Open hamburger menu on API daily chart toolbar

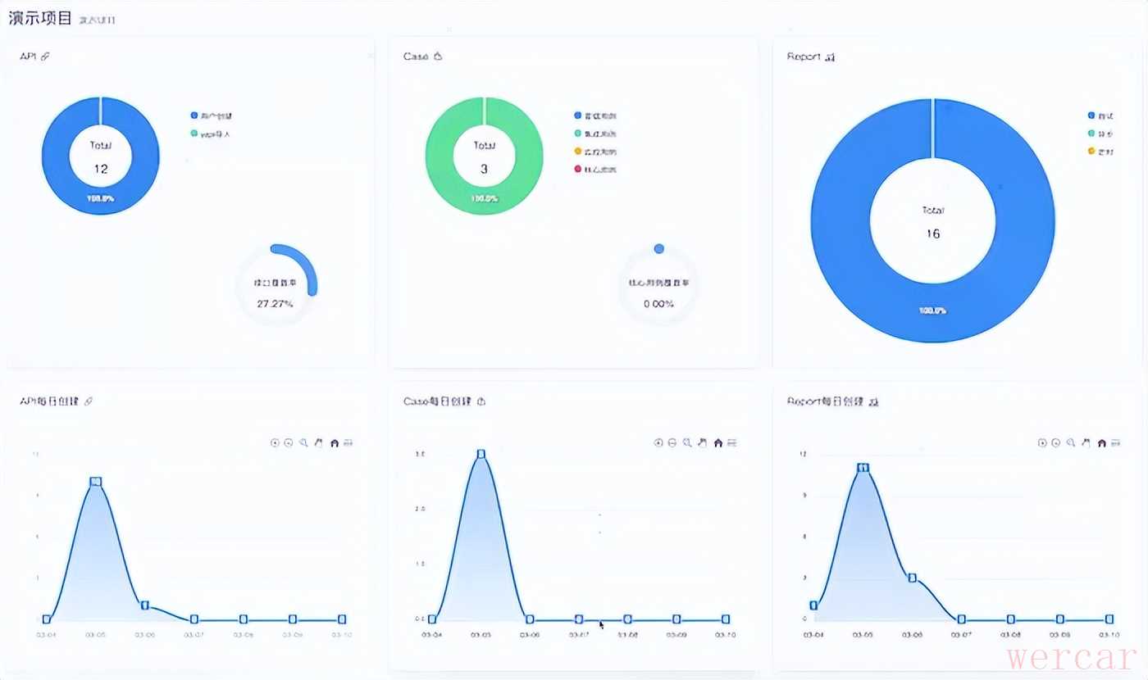coord(348,442)
